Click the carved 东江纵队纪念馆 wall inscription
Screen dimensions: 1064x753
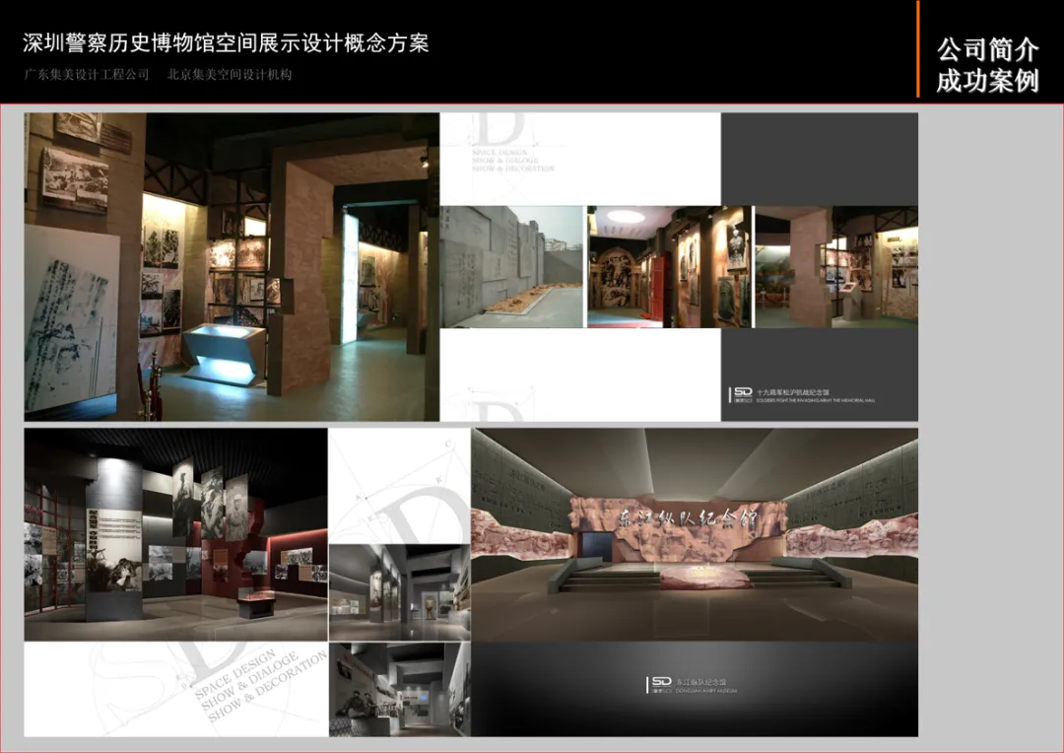click(x=687, y=518)
